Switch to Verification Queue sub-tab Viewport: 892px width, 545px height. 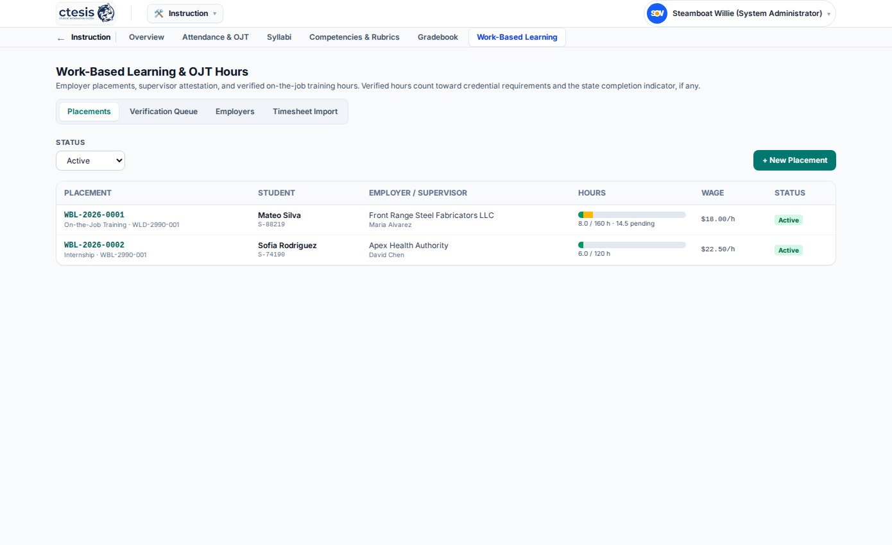pyautogui.click(x=164, y=112)
